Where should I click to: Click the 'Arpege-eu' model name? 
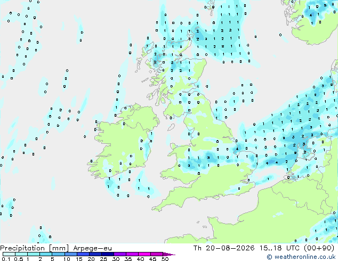[x=92, y=249]
